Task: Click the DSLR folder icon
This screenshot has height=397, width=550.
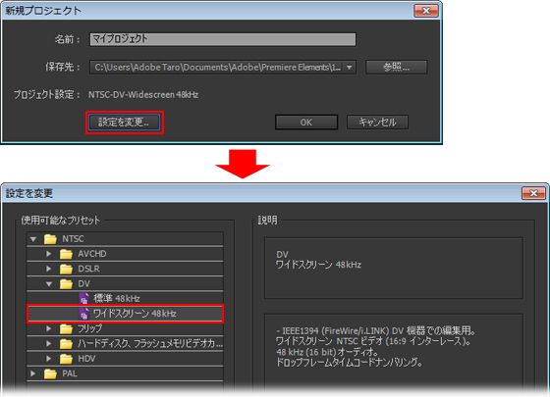Action: pyautogui.click(x=66, y=269)
